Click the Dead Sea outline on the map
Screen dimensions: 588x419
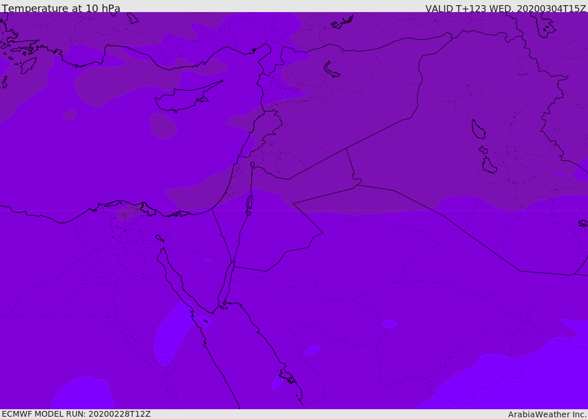click(x=249, y=205)
